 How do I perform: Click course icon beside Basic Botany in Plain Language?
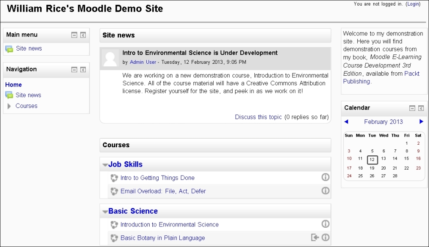(114, 238)
